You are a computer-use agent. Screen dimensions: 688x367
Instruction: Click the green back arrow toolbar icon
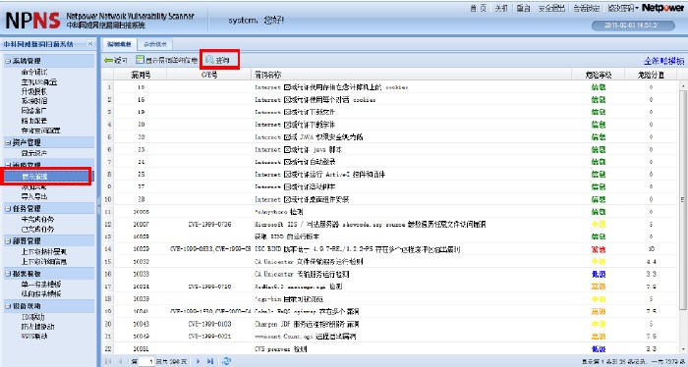108,61
